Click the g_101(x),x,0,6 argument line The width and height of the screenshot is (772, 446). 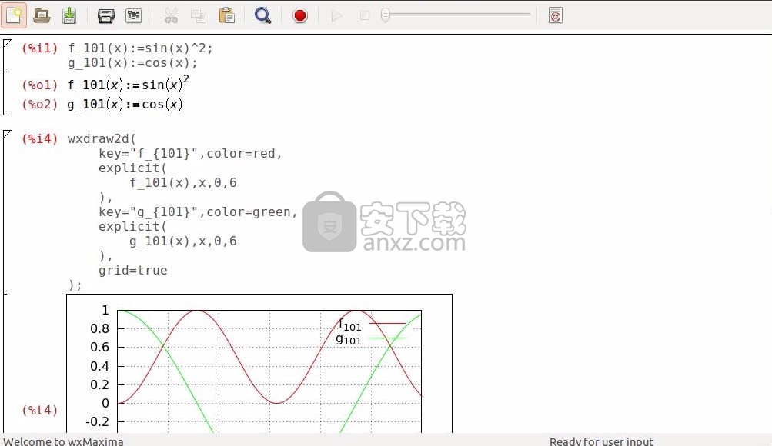pyautogui.click(x=183, y=241)
